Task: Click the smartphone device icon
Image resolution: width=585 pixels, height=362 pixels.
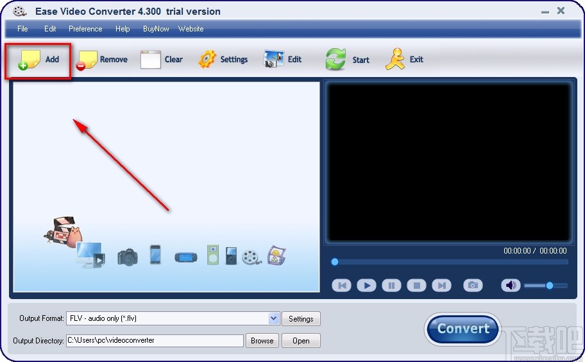Action: tap(155, 255)
